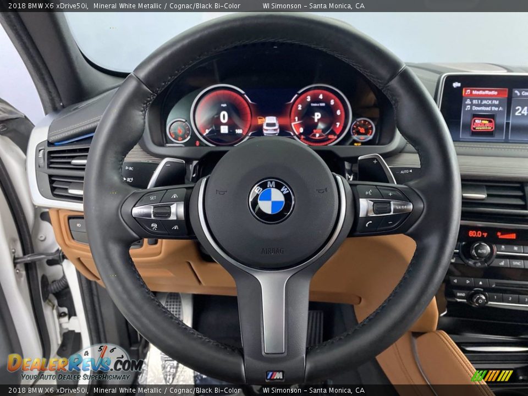Click the white car icon in the cluster
This screenshot has width=528, height=396.
pyautogui.click(x=271, y=125)
